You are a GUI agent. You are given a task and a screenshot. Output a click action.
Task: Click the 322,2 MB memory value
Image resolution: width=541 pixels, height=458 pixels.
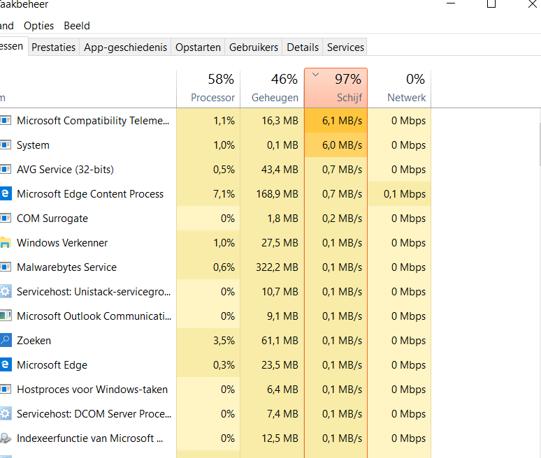tap(277, 267)
